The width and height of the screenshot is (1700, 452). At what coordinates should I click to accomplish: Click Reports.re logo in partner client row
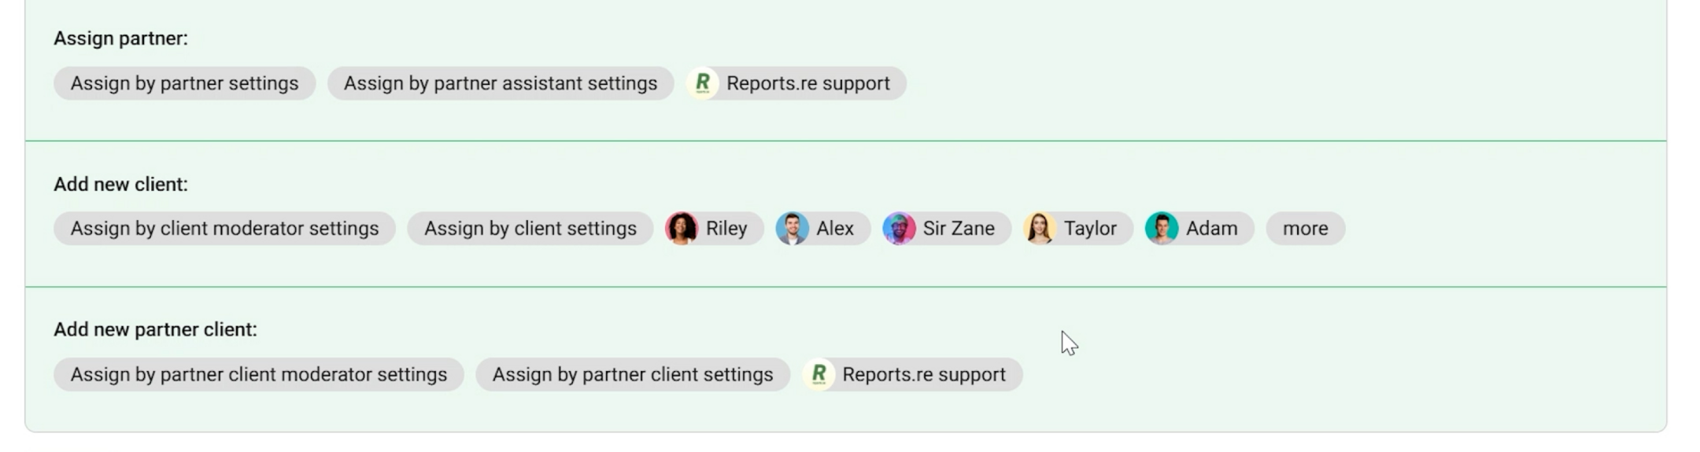tap(819, 374)
